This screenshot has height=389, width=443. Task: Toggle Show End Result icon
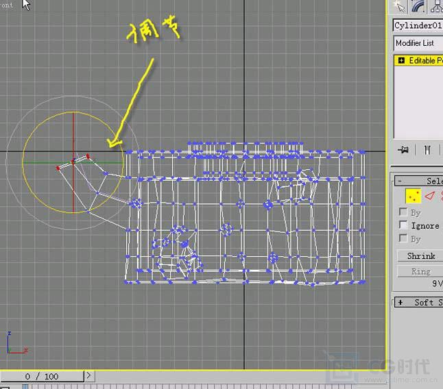pyautogui.click(x=427, y=149)
